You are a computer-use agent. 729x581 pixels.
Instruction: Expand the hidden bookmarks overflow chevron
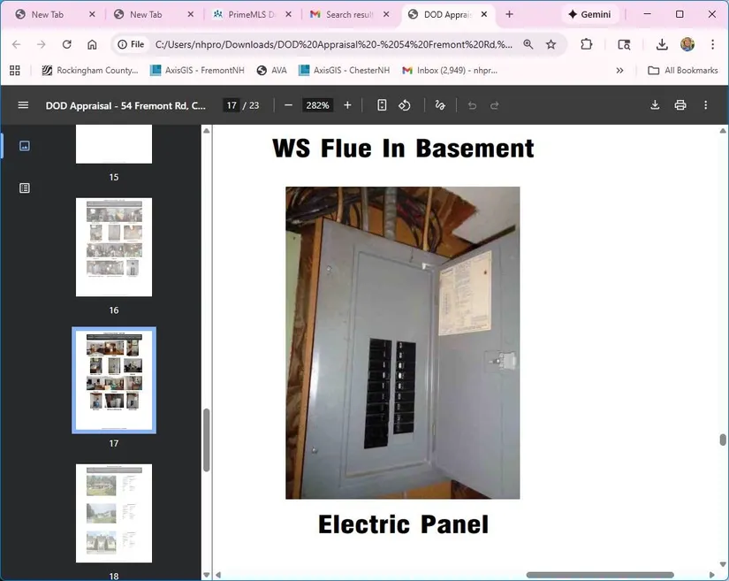[619, 71]
